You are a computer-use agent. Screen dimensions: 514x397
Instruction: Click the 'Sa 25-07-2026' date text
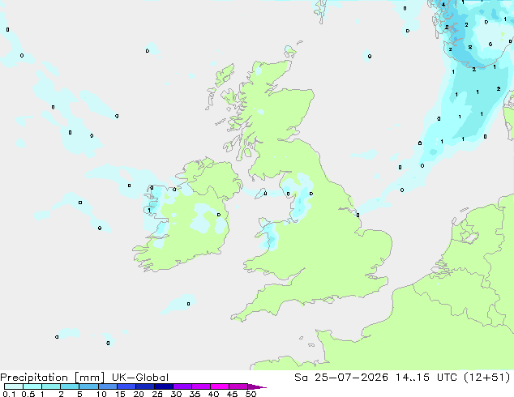pyautogui.click(x=341, y=378)
